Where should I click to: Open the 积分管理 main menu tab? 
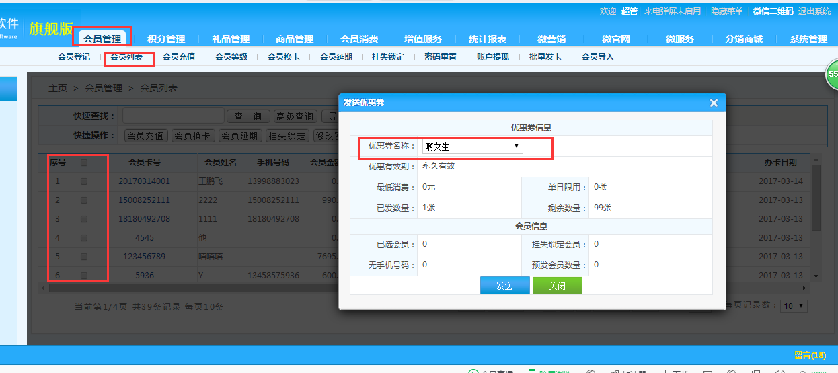166,39
